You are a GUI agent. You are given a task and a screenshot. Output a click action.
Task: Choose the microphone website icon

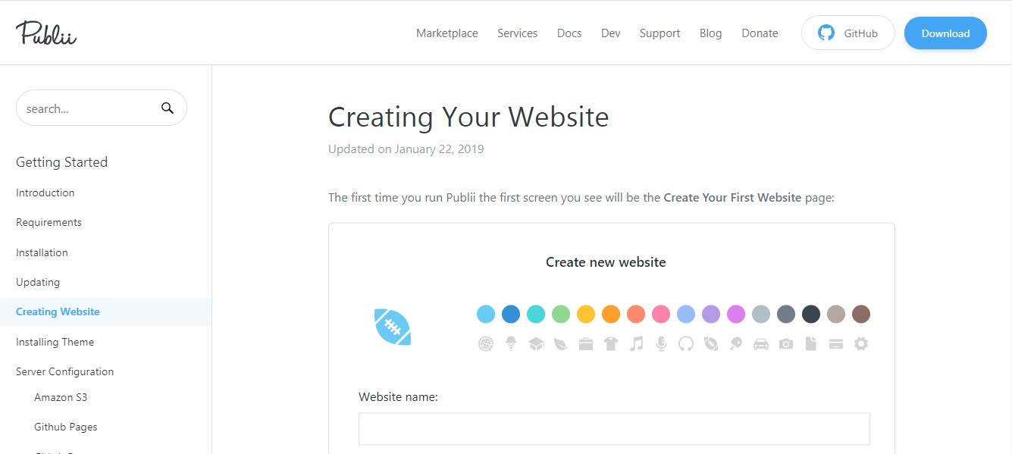pyautogui.click(x=661, y=343)
